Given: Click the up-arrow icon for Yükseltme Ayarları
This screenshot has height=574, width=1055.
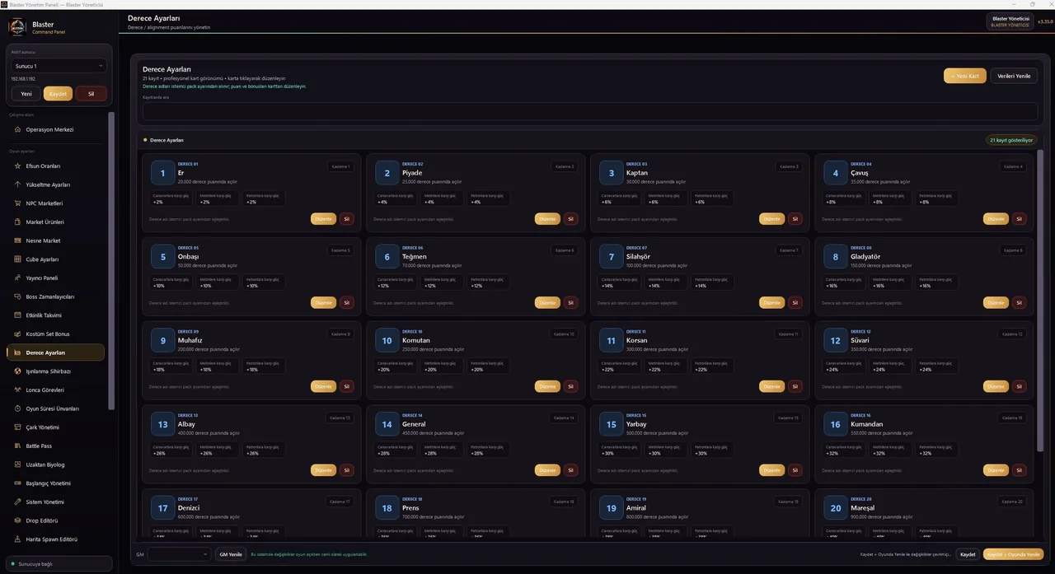Looking at the screenshot, I should pyautogui.click(x=17, y=184).
